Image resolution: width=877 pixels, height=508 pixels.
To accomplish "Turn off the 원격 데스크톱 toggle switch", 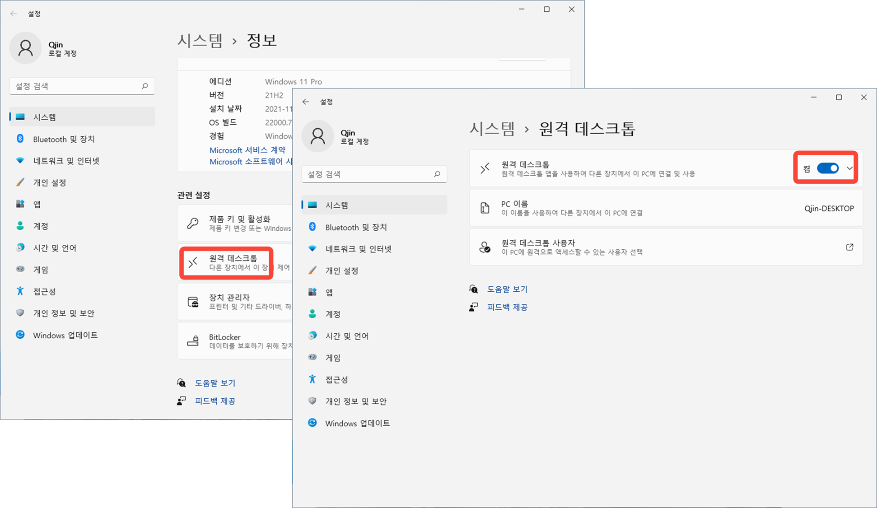I will 828,168.
